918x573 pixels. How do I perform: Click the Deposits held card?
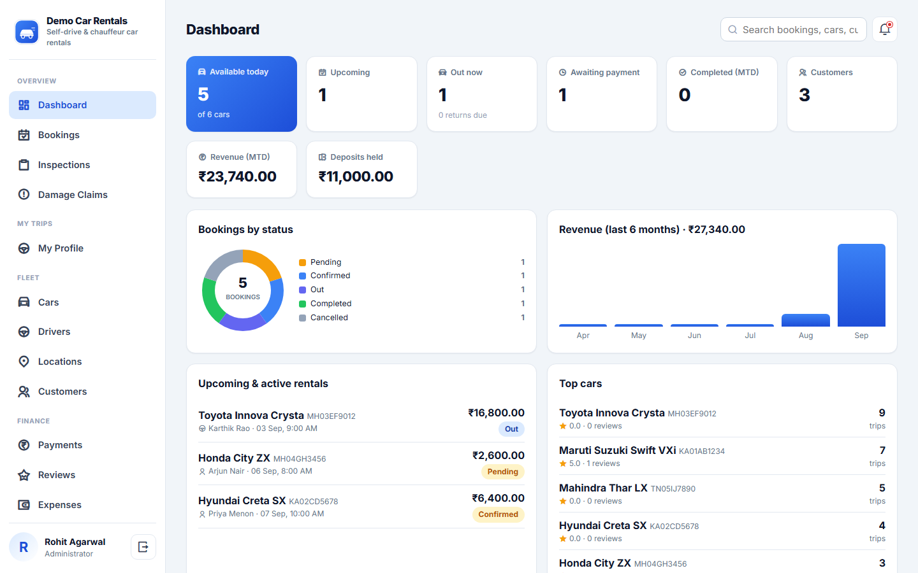point(361,169)
